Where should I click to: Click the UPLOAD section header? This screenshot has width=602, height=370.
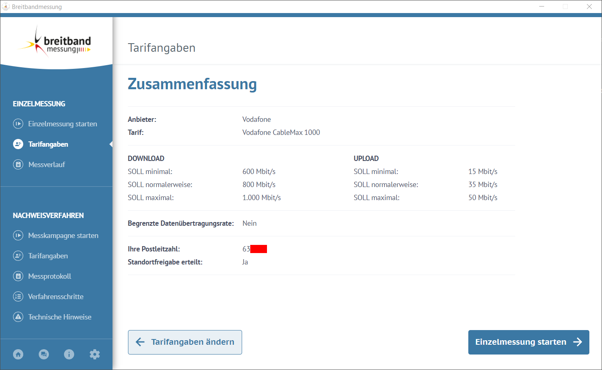(366, 159)
